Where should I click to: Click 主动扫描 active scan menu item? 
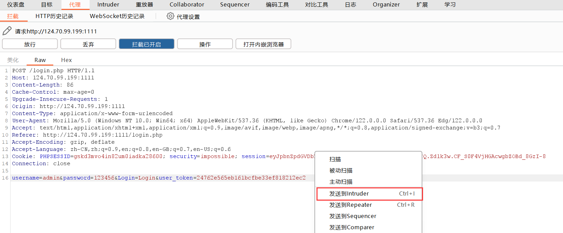pos(341,182)
